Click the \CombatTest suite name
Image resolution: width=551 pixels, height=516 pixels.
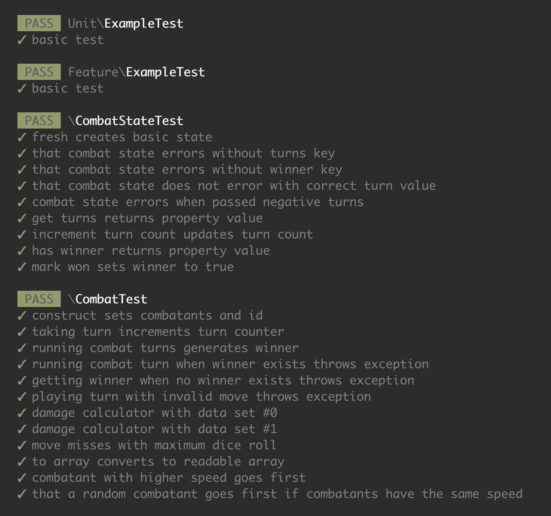point(108,299)
